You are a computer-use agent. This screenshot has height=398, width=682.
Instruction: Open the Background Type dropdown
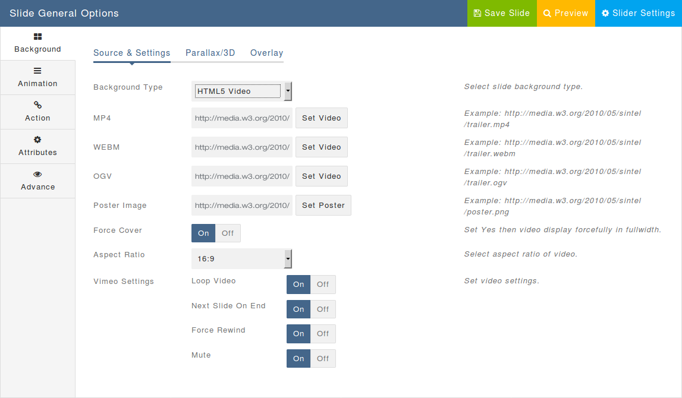click(241, 91)
